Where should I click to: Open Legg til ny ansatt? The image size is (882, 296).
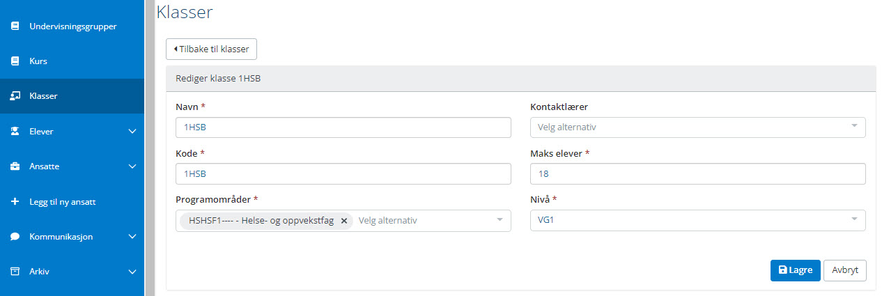tap(72, 202)
